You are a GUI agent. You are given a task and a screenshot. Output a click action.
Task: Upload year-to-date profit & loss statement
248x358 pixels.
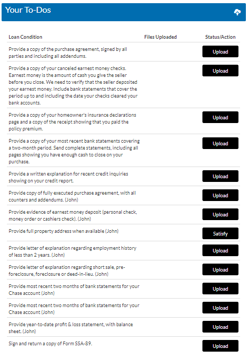tap(220, 327)
